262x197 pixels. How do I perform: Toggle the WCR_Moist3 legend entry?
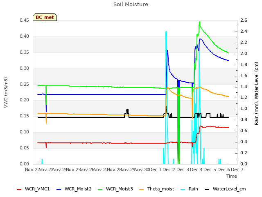(115, 189)
